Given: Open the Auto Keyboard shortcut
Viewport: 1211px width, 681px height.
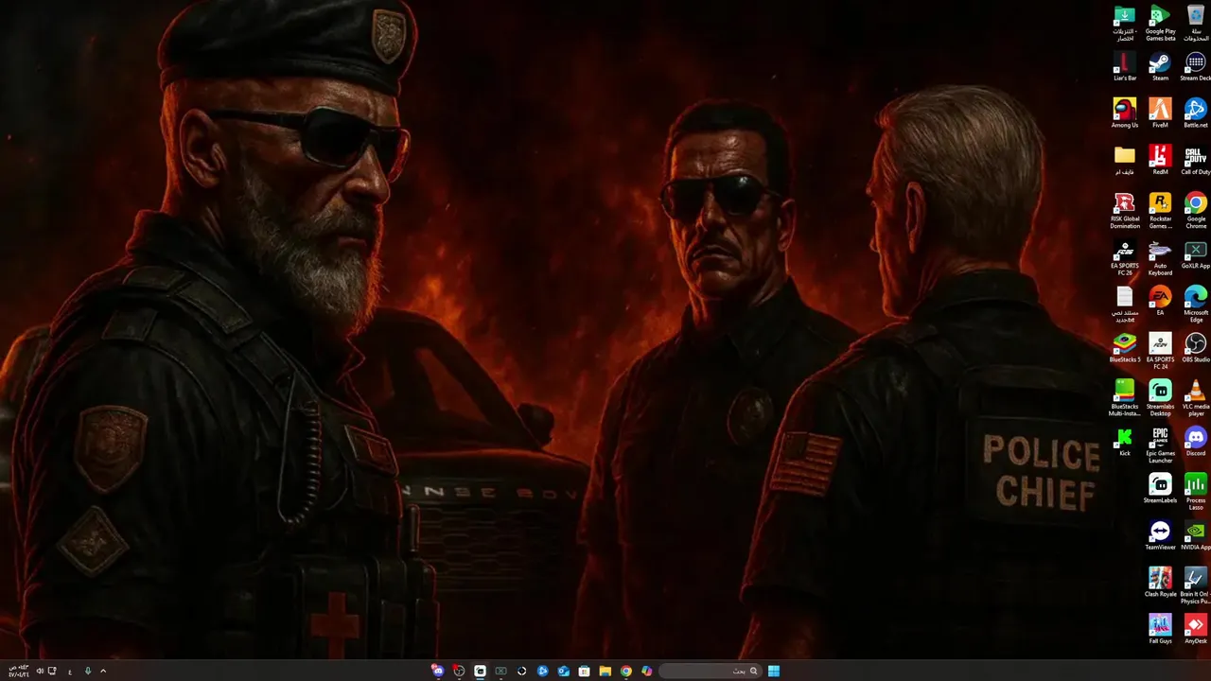Looking at the screenshot, I should click(x=1160, y=258).
